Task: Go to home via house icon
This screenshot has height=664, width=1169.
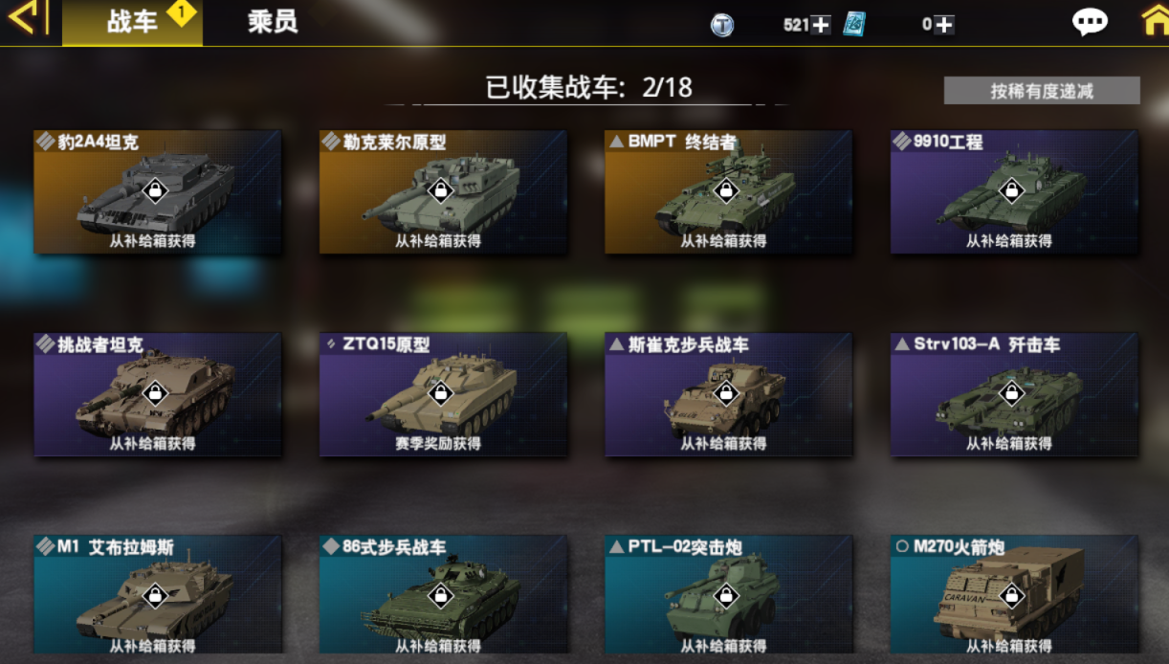Action: [1156, 21]
